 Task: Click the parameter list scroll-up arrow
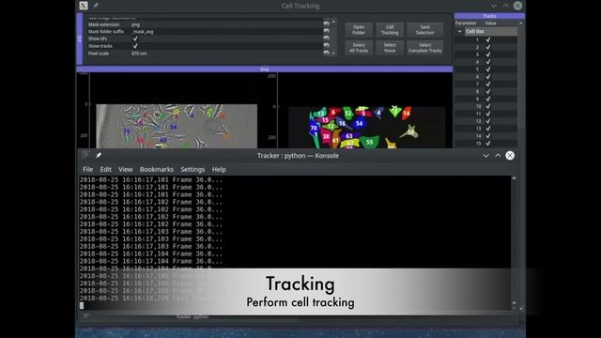pos(333,22)
